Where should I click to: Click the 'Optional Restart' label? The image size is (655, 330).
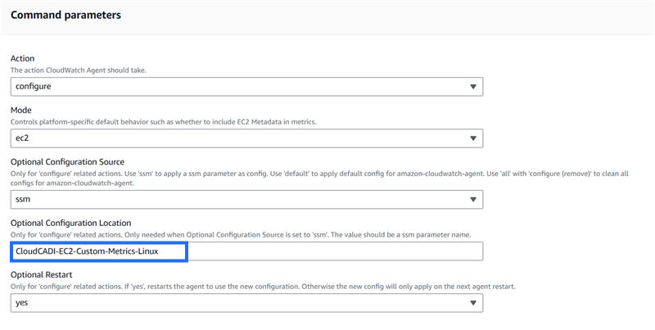point(40,274)
